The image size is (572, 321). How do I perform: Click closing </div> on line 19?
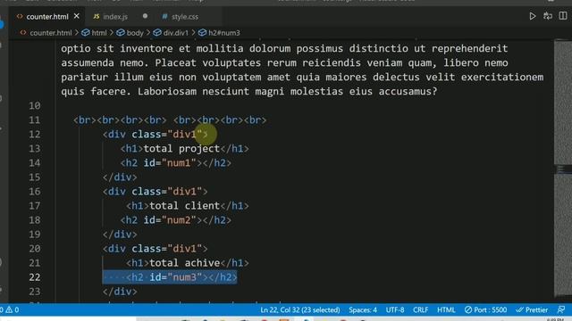[120, 235]
